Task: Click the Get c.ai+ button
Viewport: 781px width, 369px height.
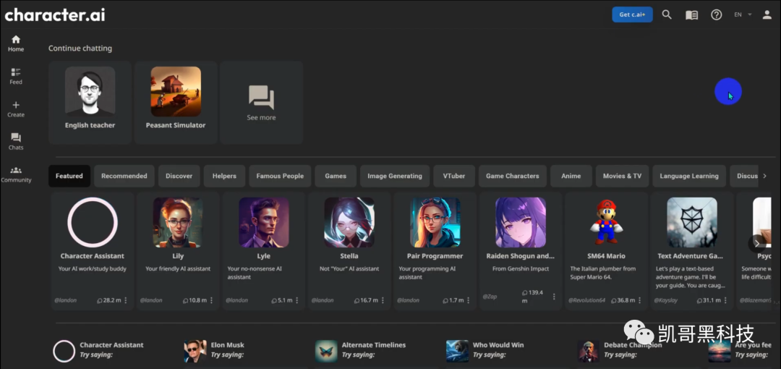Action: (632, 14)
